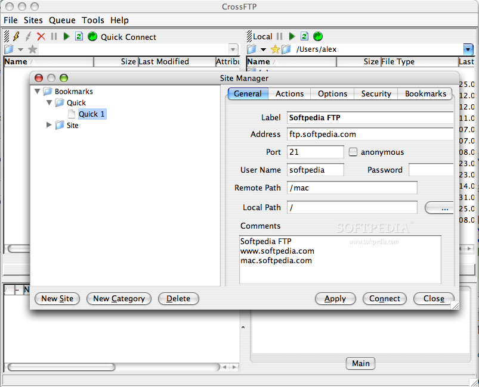This screenshot has height=387, width=479.
Task: Click browse button beside Local Path
Action: click(439, 208)
